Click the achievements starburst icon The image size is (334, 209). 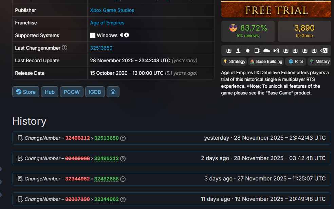[x=248, y=51]
